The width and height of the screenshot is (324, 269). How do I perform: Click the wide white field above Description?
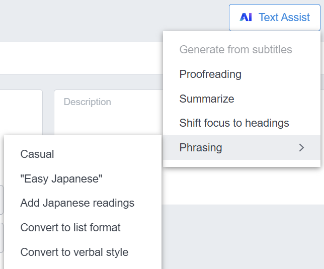(80, 58)
